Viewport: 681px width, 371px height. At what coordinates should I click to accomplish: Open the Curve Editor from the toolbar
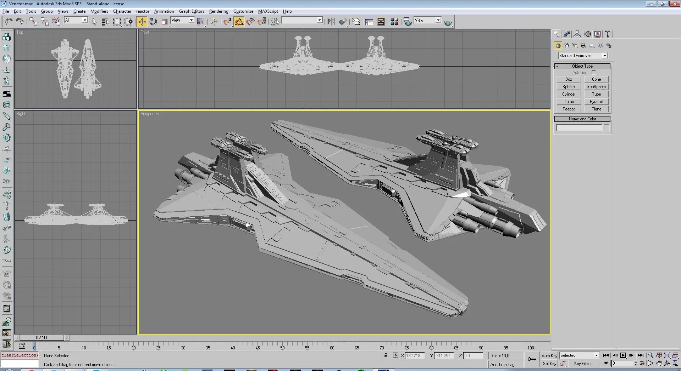[369, 22]
